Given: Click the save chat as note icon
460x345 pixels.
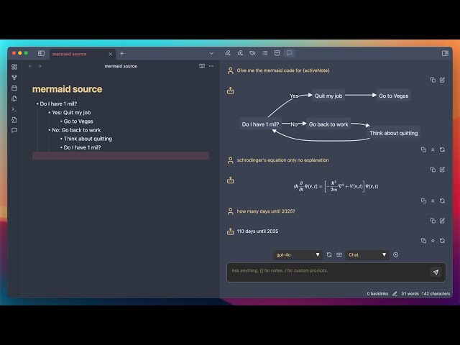Looking at the screenshot, I should point(339,254).
